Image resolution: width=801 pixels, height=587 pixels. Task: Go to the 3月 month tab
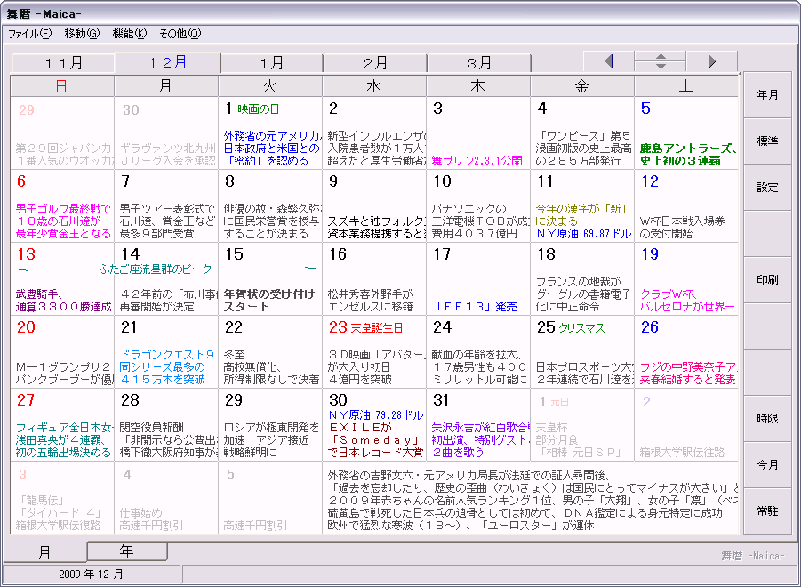tap(479, 63)
